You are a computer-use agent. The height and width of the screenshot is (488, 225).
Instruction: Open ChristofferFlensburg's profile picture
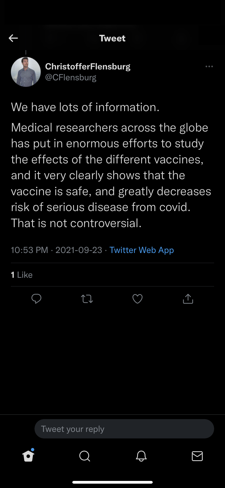[26, 72]
